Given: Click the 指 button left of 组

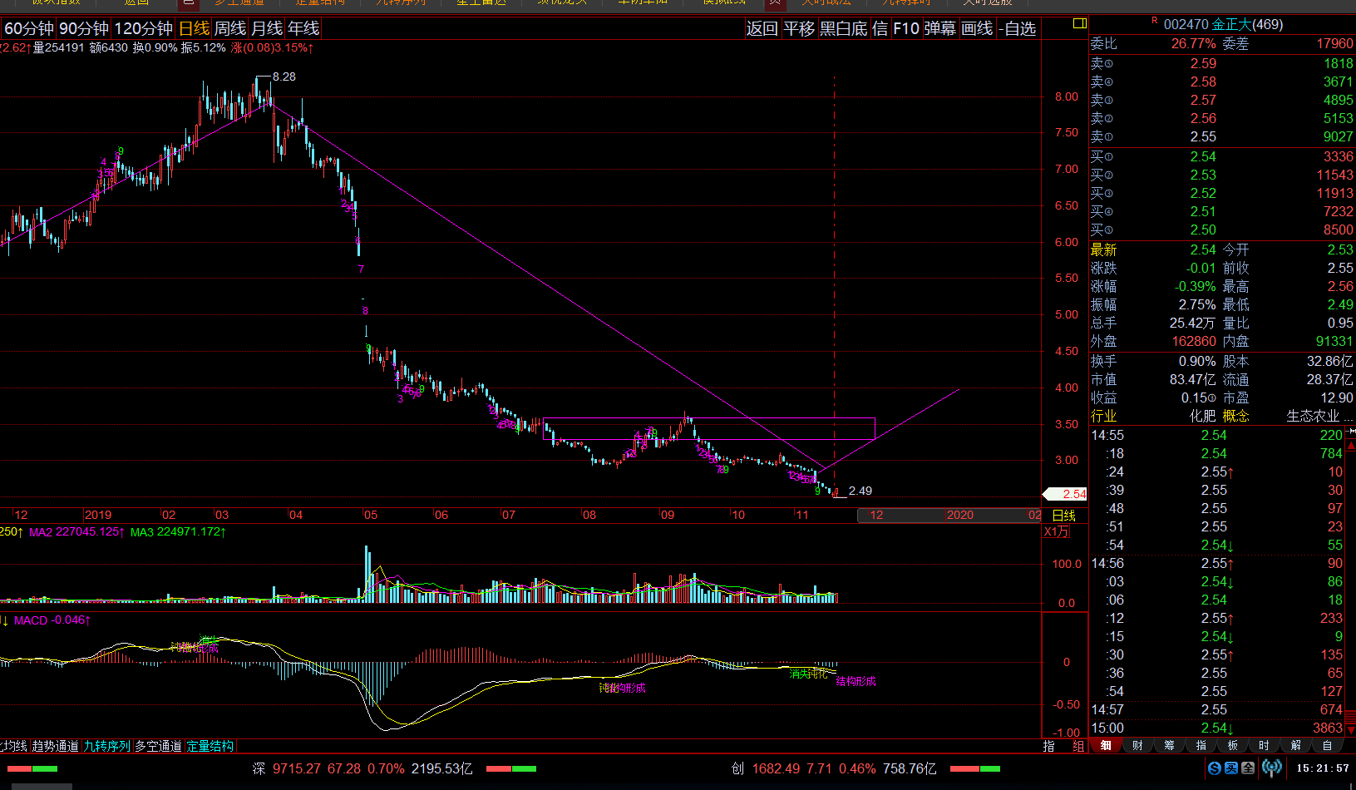Looking at the screenshot, I should 1049,746.
